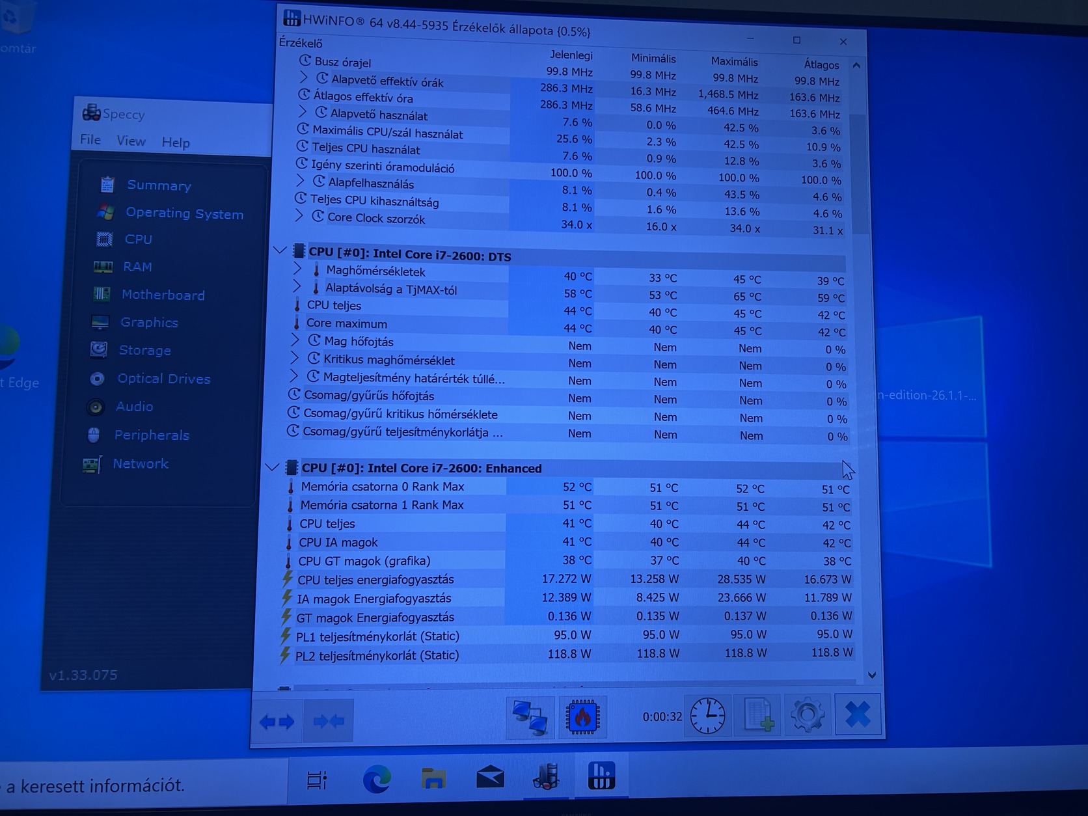Expand the Core Clock szorzók row
This screenshot has width=1088, height=816.
299,215
